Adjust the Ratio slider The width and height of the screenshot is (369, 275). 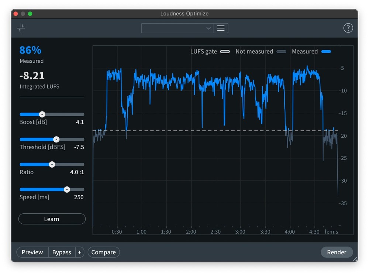click(x=52, y=164)
